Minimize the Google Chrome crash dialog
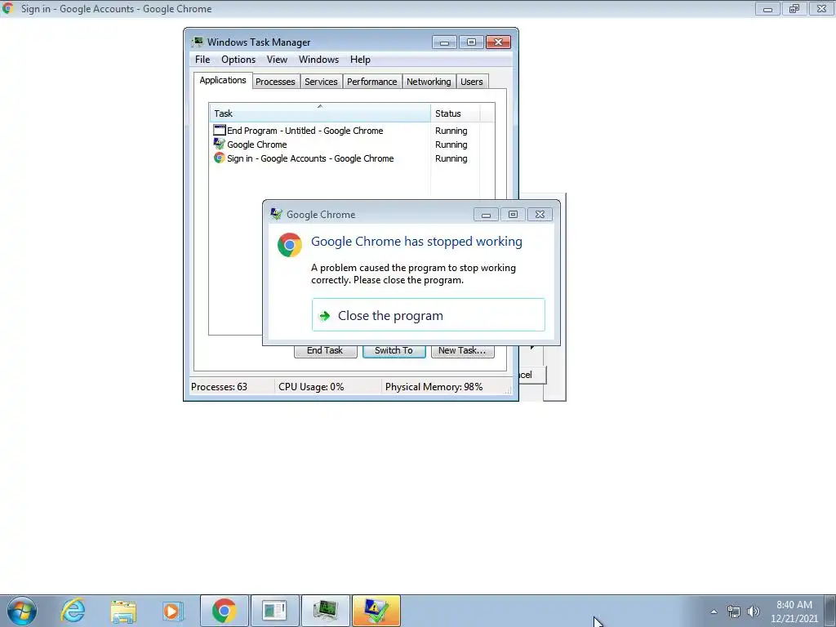 [486, 215]
